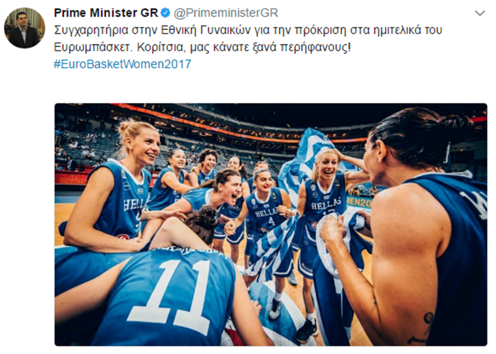Image resolution: width=496 pixels, height=354 pixels.
Task: Click the Prime Minister GR profile avatar
Action: coord(25,28)
